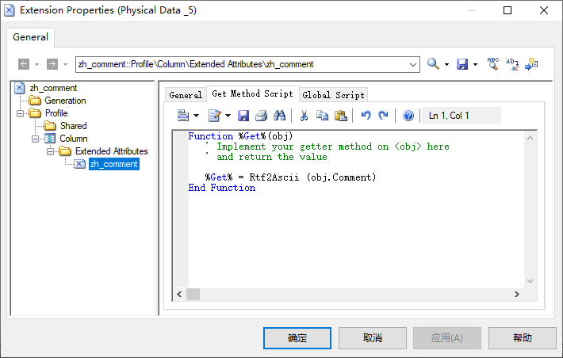Open the edit-with icon's dropdown arrow
The height and width of the screenshot is (358, 563).
tap(228, 116)
